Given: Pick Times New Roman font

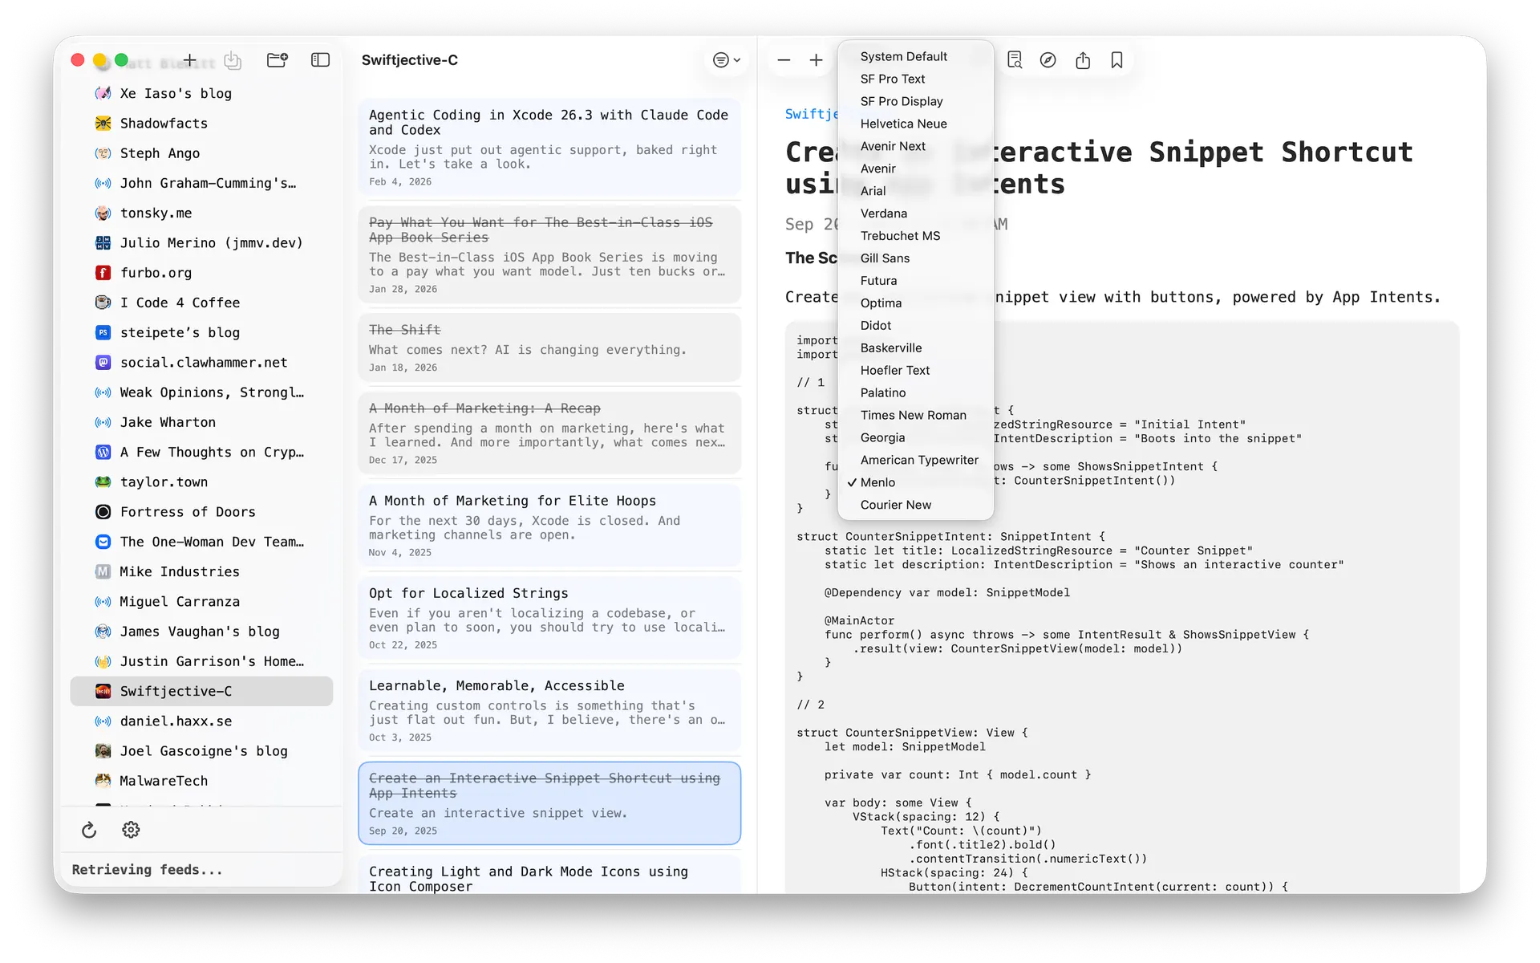Looking at the screenshot, I should (915, 415).
